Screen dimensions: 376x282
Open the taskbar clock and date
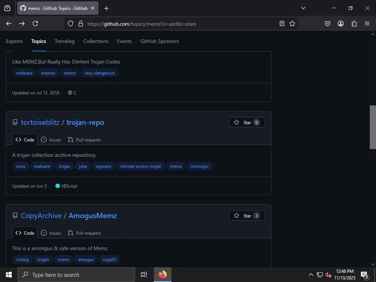344,275
